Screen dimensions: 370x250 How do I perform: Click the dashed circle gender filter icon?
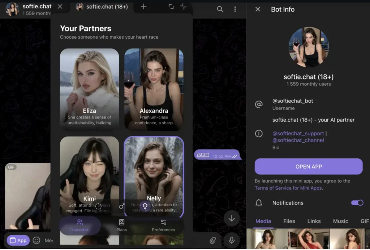click(98, 206)
